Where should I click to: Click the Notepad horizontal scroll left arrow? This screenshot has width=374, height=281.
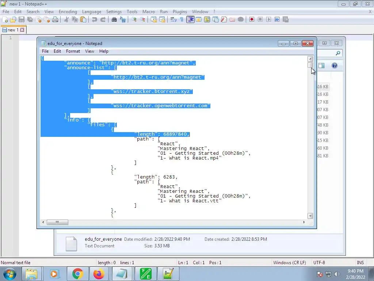[43, 222]
